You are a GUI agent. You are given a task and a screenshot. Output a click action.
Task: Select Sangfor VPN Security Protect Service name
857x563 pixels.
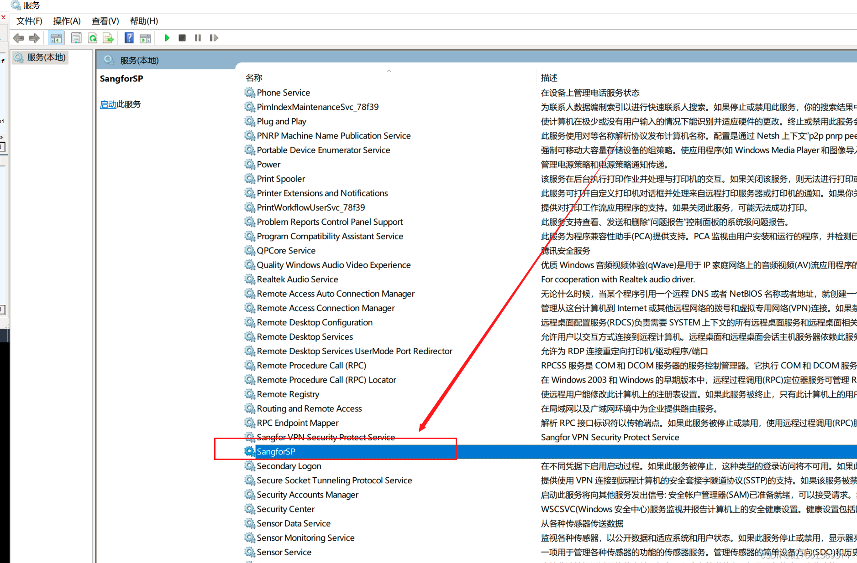click(x=326, y=437)
